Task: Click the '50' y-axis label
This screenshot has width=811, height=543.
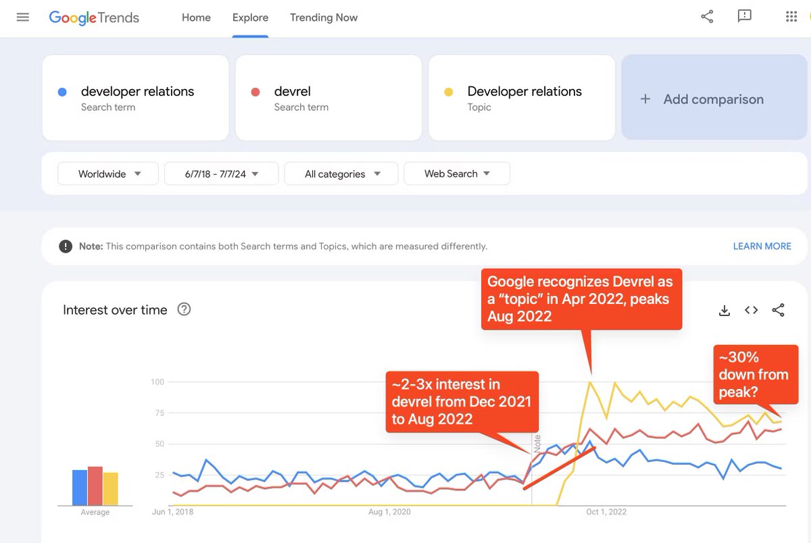Action: (159, 444)
